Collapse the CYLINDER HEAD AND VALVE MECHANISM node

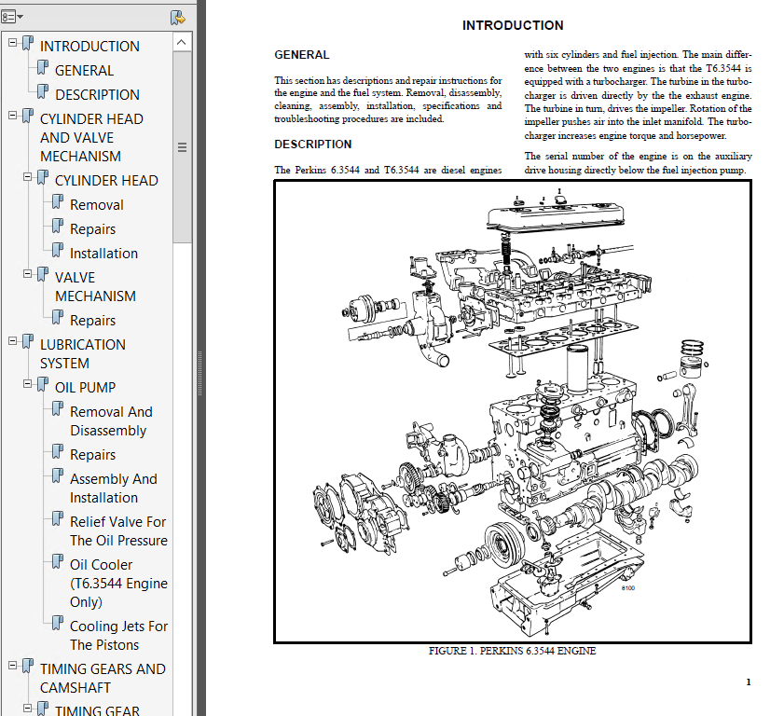pos(12,116)
